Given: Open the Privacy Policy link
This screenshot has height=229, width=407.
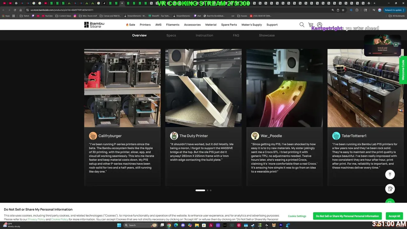Looking at the screenshot, I should [x=36, y=219].
